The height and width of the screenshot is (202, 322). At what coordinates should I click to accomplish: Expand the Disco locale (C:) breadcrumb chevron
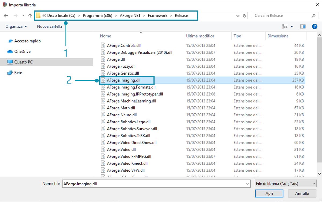tap(79, 16)
